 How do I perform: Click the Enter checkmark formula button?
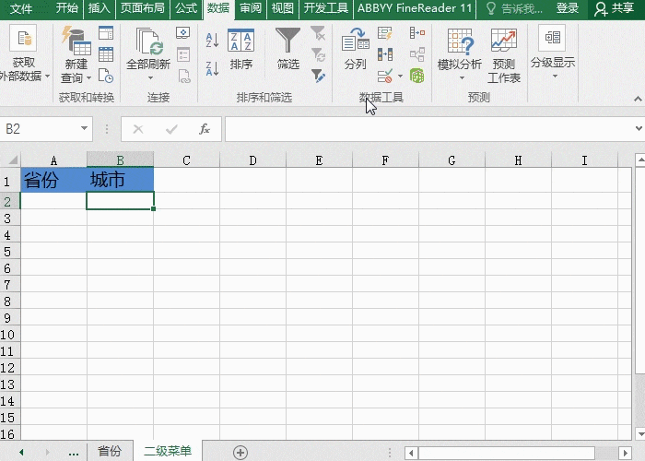tap(171, 129)
